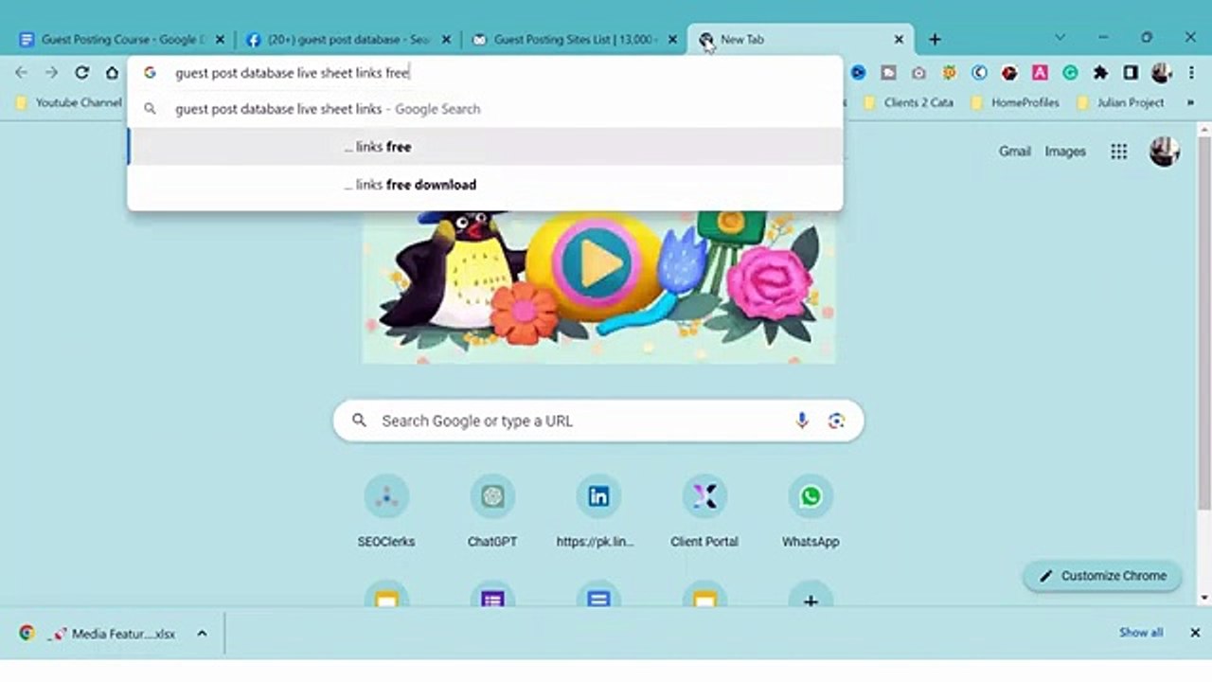This screenshot has height=682, width=1212.
Task: Open the camera screenshot extension
Action: click(x=918, y=72)
